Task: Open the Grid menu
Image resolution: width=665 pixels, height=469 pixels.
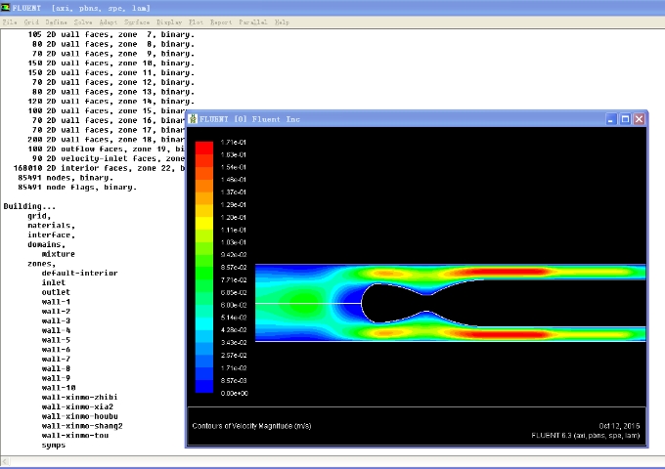Action: tap(31, 21)
